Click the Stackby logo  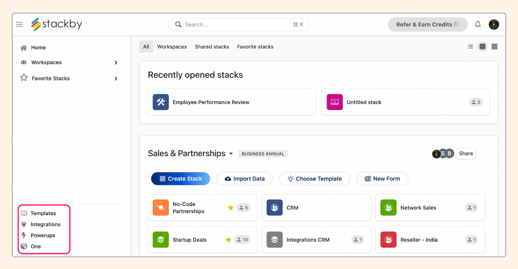(57, 24)
